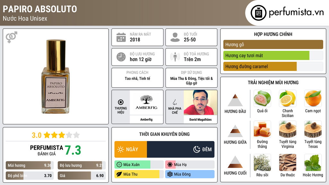Click the Hương đường caramel accord bar
329x185 pixels.
[273, 66]
